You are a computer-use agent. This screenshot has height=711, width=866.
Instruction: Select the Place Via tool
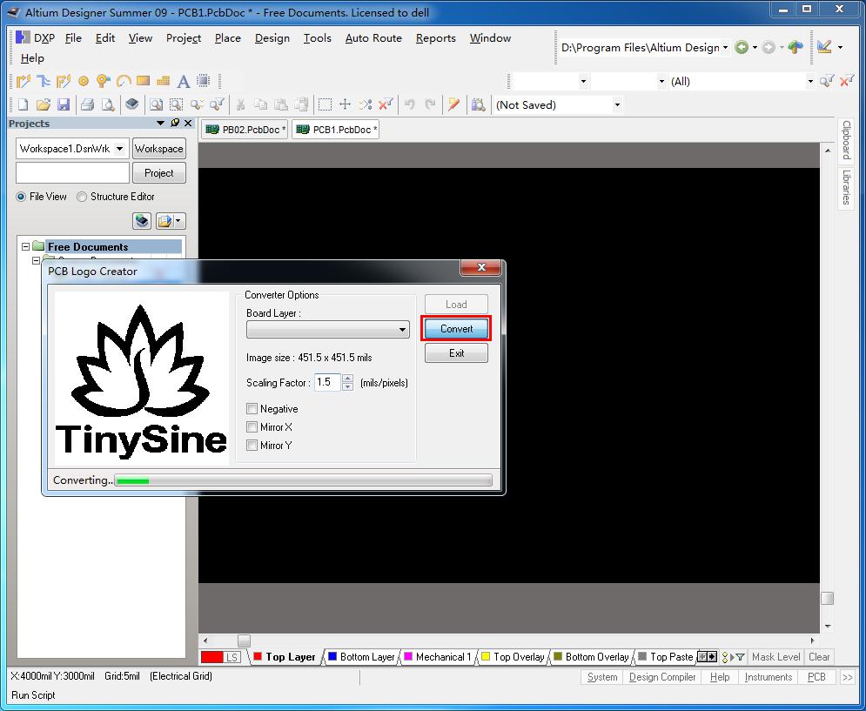[x=104, y=81]
